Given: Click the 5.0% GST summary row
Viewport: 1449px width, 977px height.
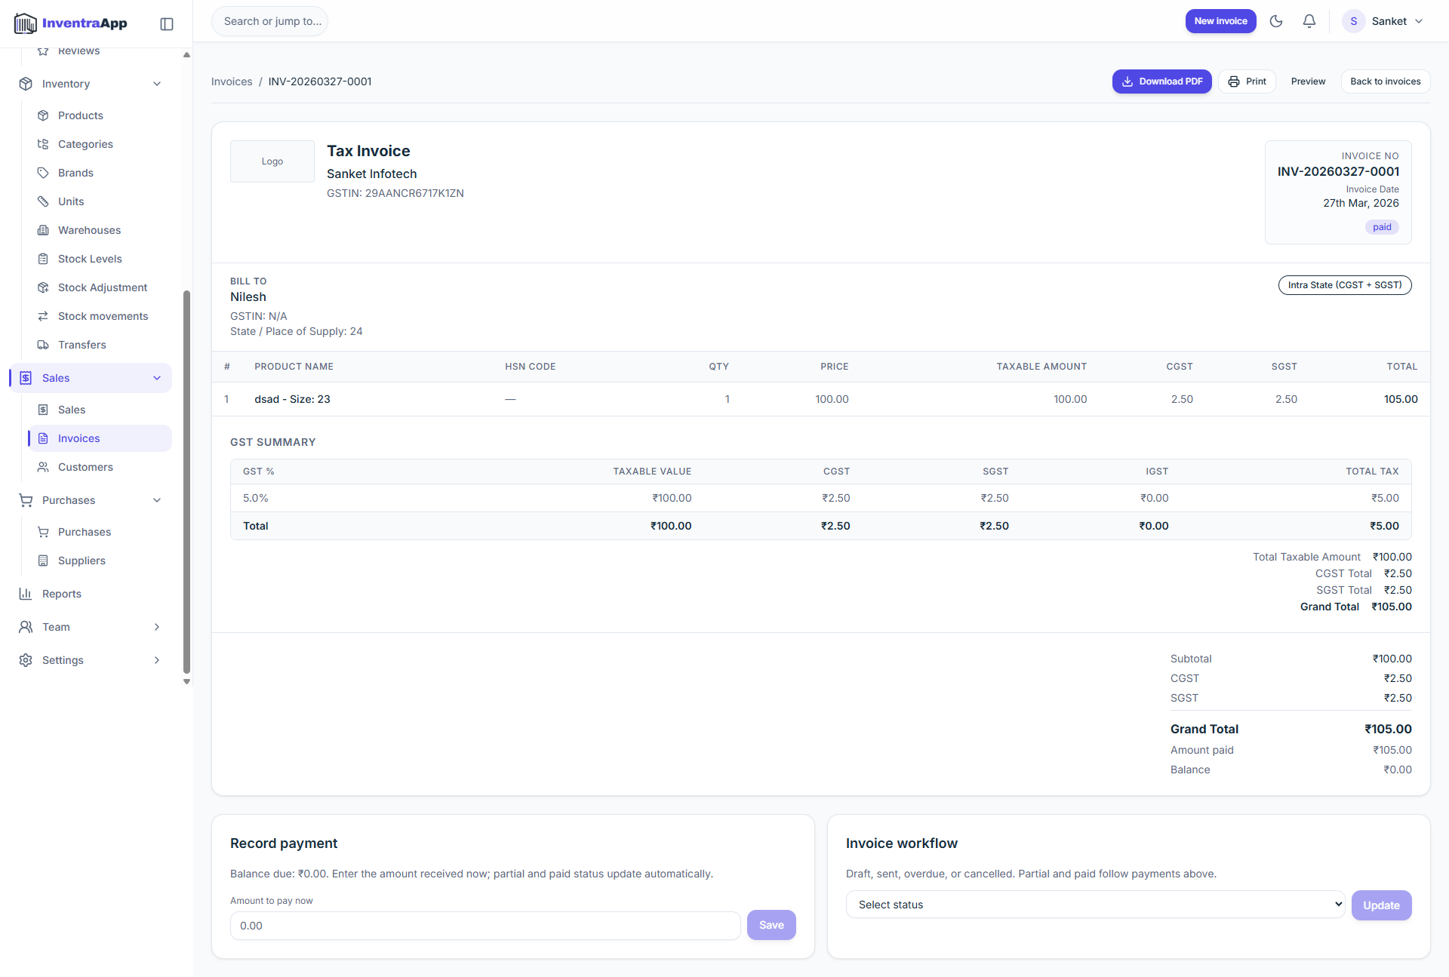Looking at the screenshot, I should point(821,498).
